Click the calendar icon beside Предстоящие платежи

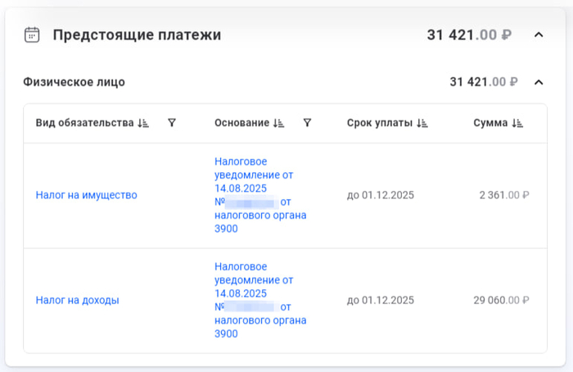[x=32, y=34]
